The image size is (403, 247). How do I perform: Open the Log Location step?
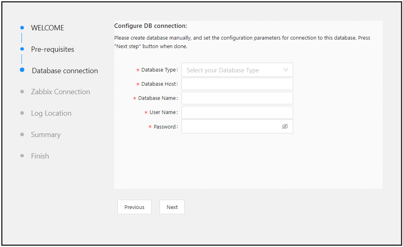point(51,113)
